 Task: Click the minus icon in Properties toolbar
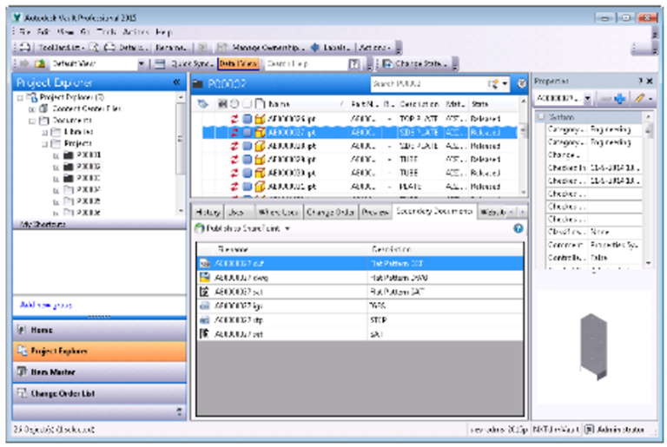[x=604, y=99]
